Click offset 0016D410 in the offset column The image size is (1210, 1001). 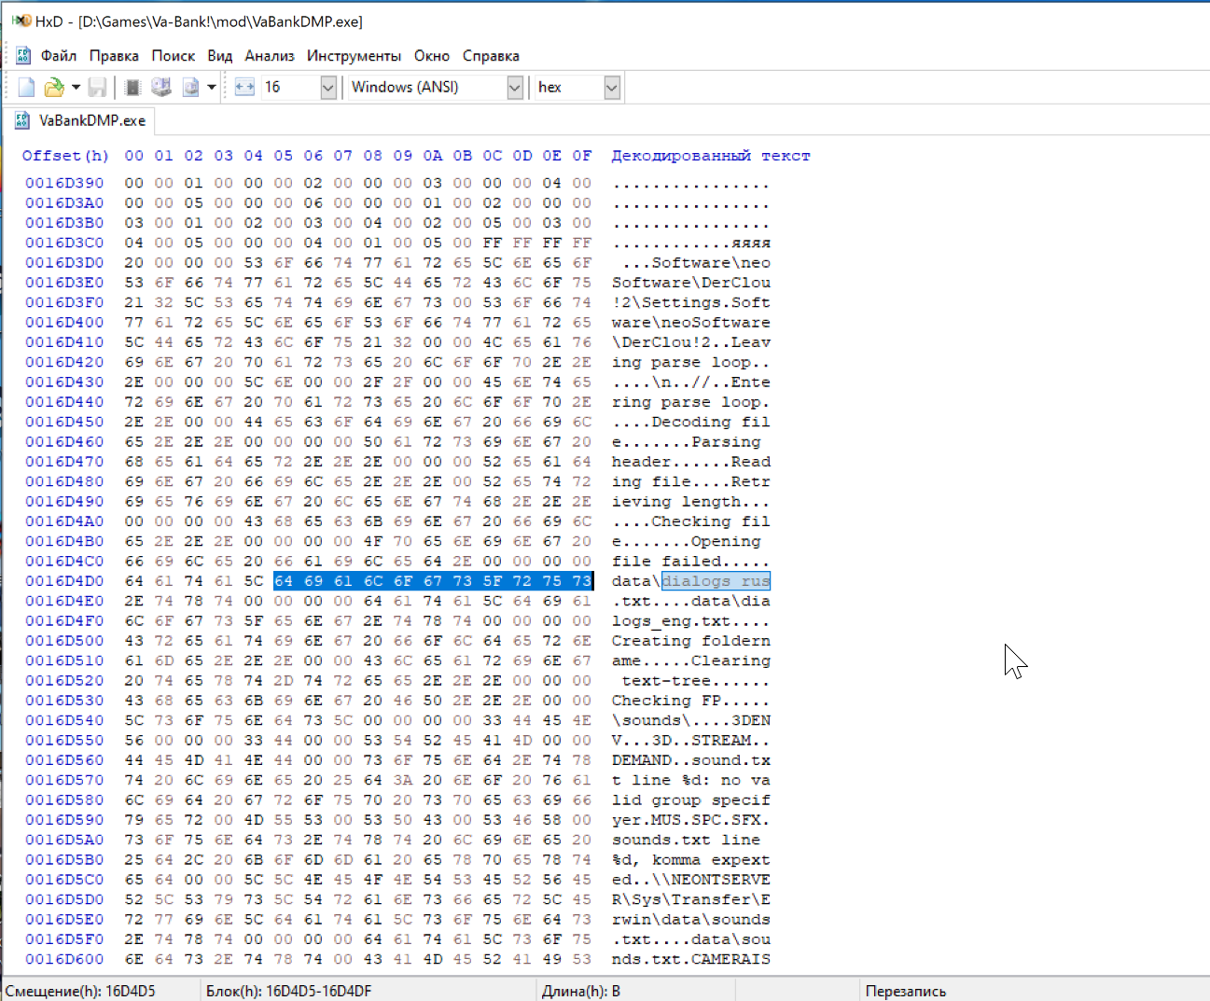coord(64,341)
